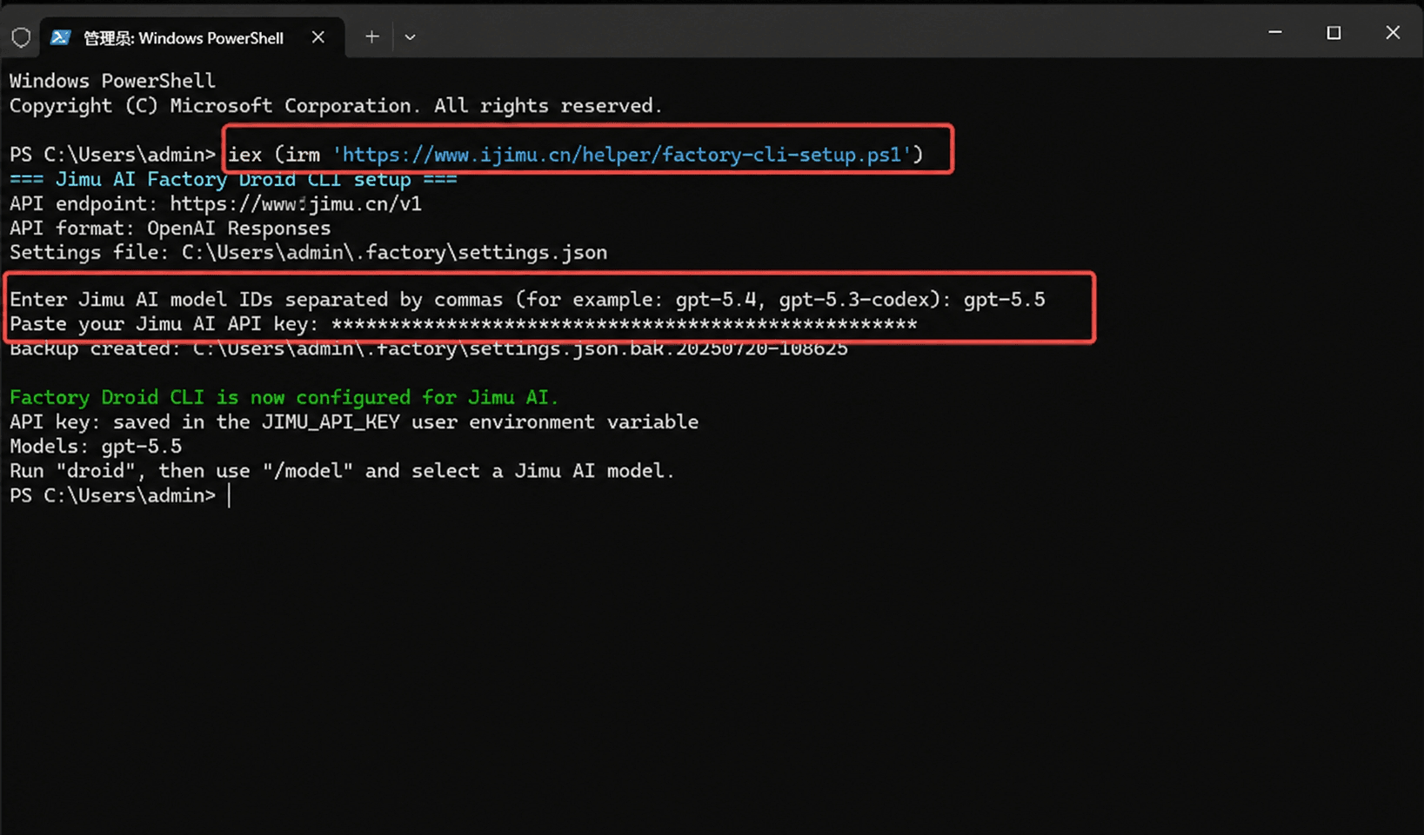This screenshot has height=835, width=1424.
Task: Open a new tab with the plus button
Action: 371,37
